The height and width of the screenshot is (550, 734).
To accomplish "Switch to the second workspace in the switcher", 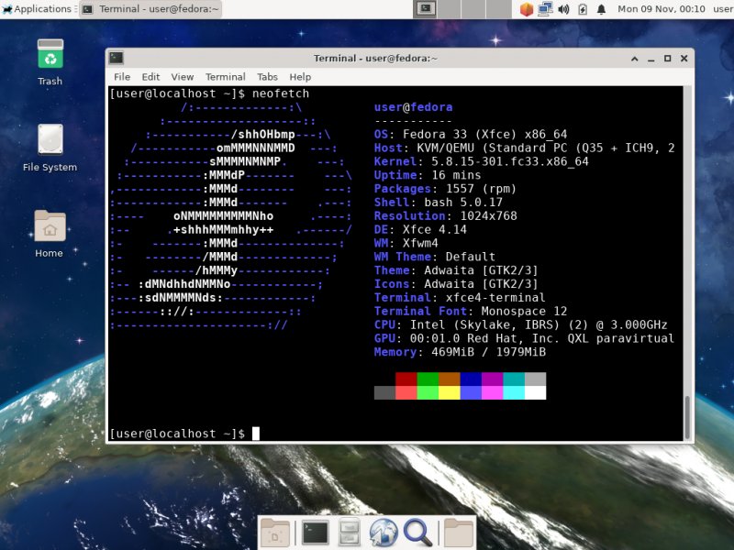I will (450, 9).
